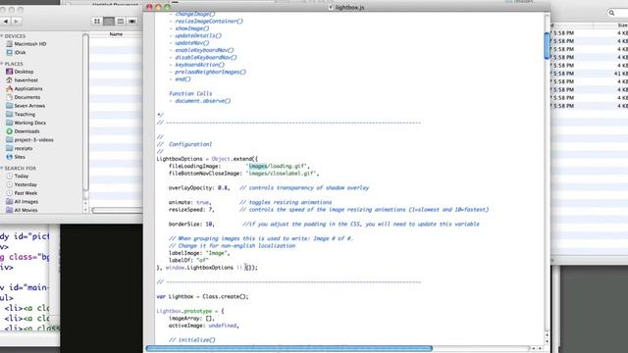Collapse the SEARCH FOR sidebar section
Screen dimensions: 628x353
[x=2, y=168]
